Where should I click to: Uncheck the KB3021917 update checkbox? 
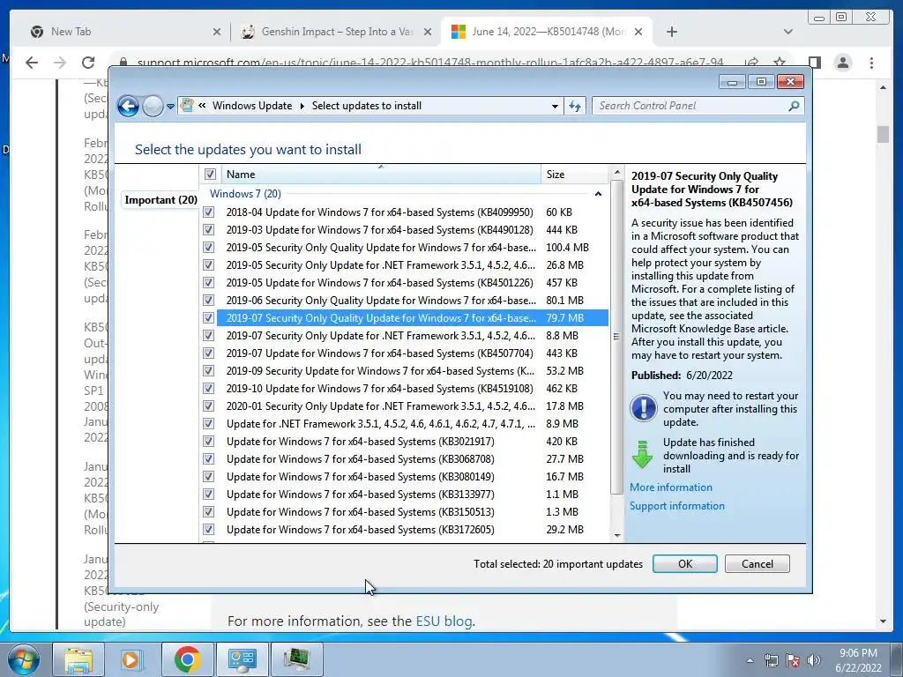click(208, 442)
